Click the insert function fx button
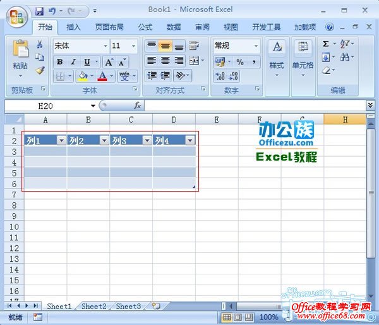This screenshot has width=379, height=325. pyautogui.click(x=137, y=105)
